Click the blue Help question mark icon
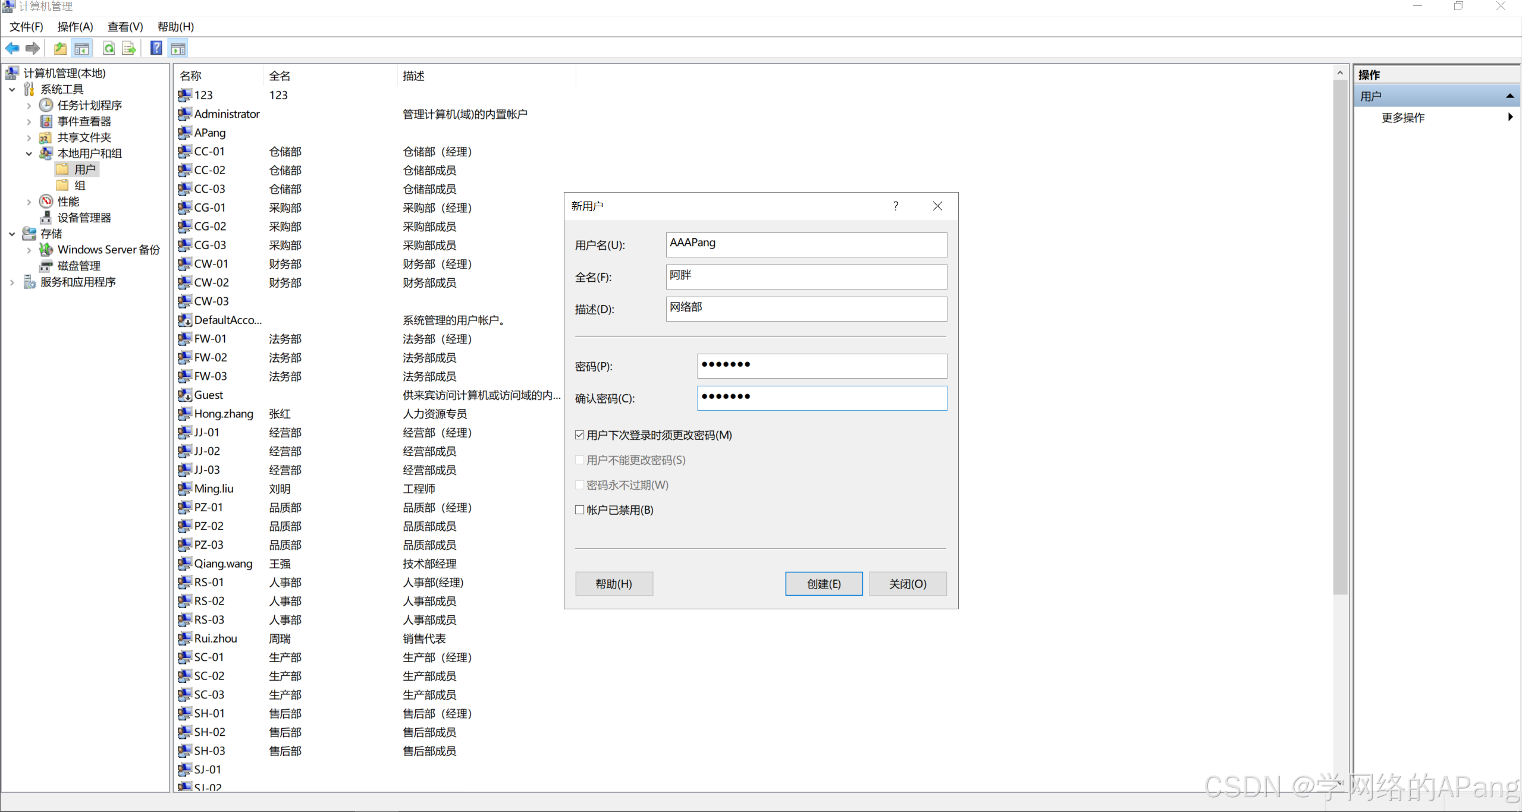The image size is (1522, 812). pyautogui.click(x=156, y=49)
